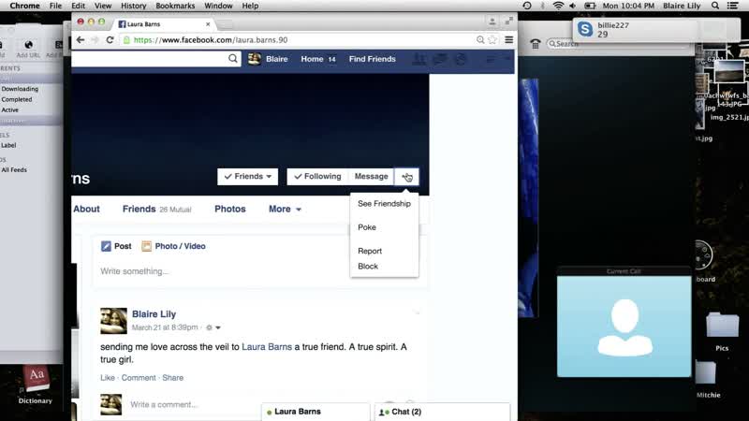Open Chrome's hamburger menu
Image resolution: width=749 pixels, height=421 pixels.
[x=508, y=40]
